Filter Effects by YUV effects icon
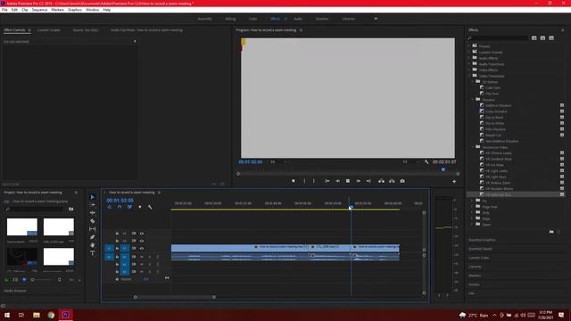 tap(551, 37)
